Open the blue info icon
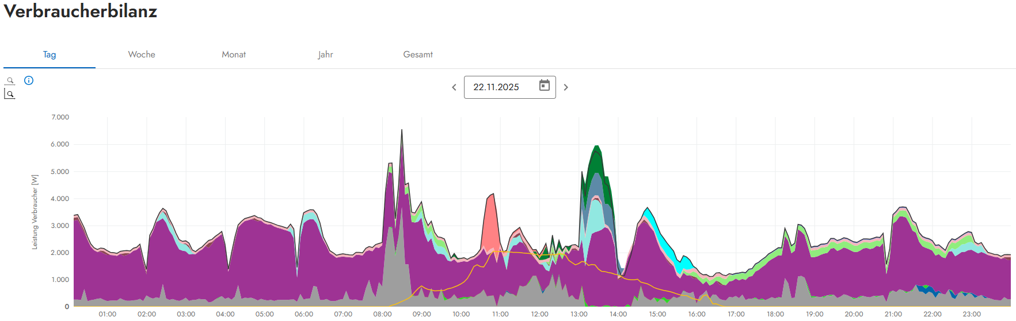The image size is (1016, 321). click(29, 80)
